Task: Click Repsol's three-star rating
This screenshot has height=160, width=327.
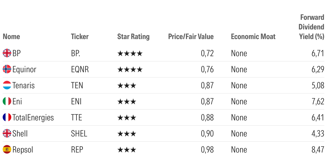Action: click(127, 150)
